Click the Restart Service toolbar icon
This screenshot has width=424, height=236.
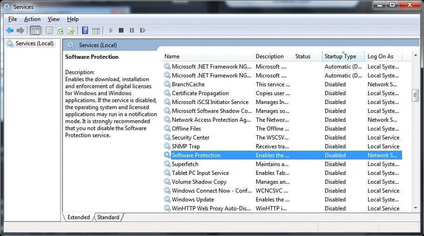tap(142, 31)
